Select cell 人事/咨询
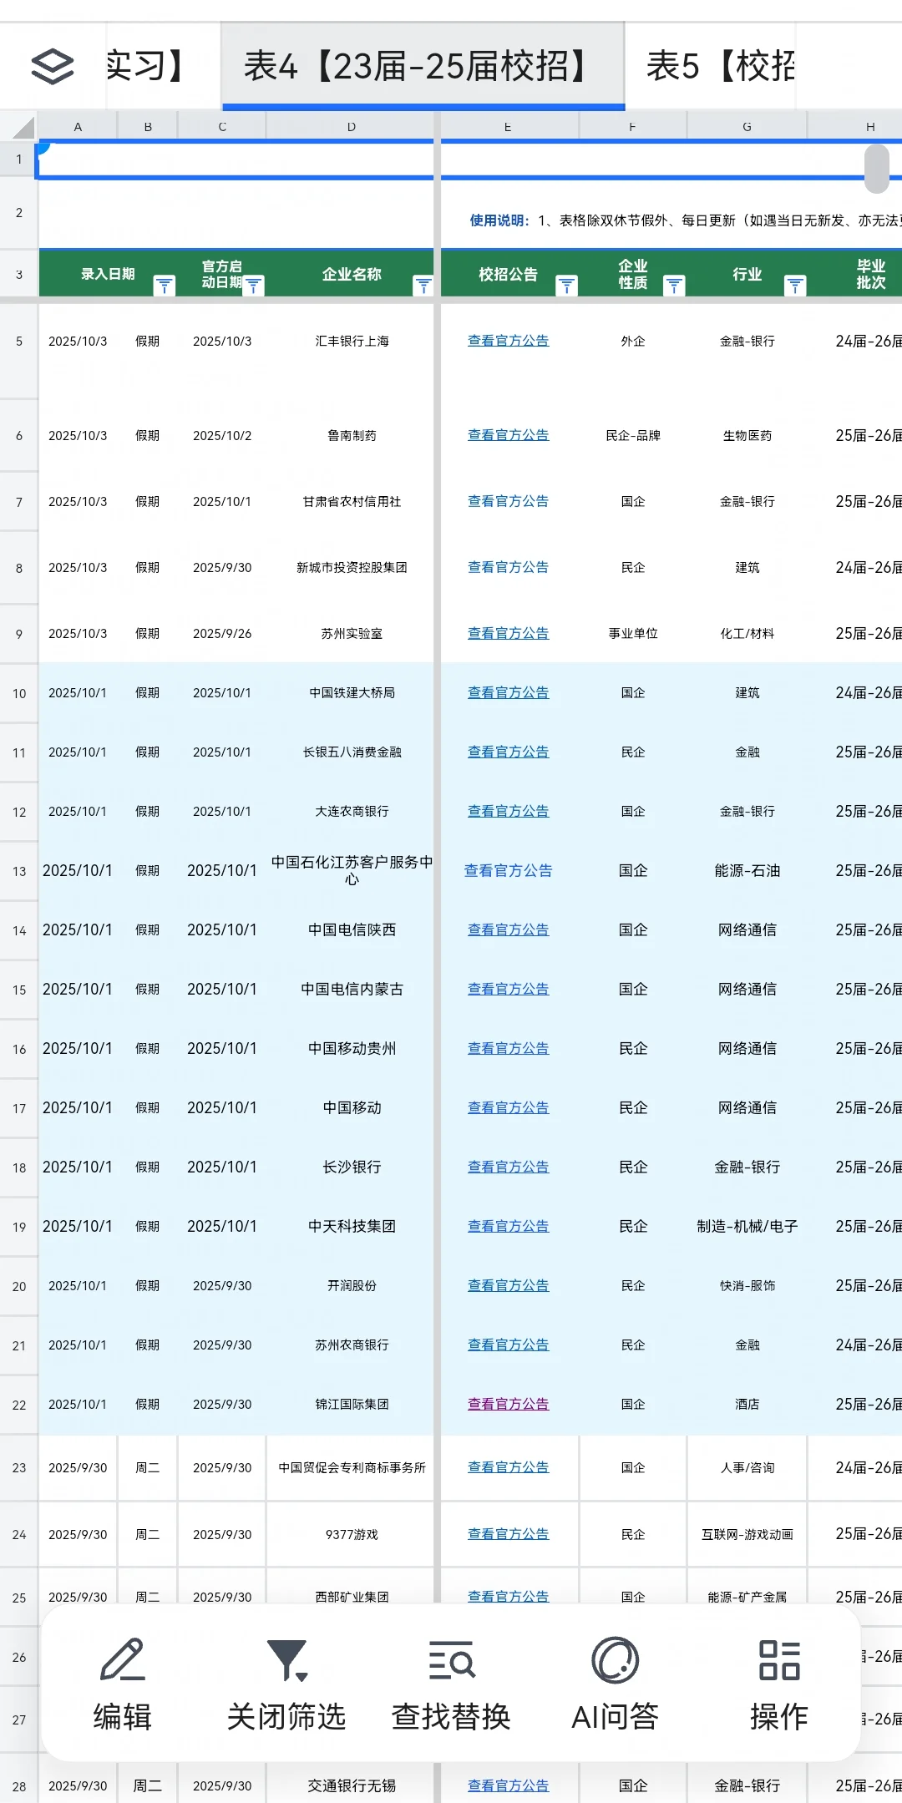Screen dimensions: 902x1803 click(747, 1468)
